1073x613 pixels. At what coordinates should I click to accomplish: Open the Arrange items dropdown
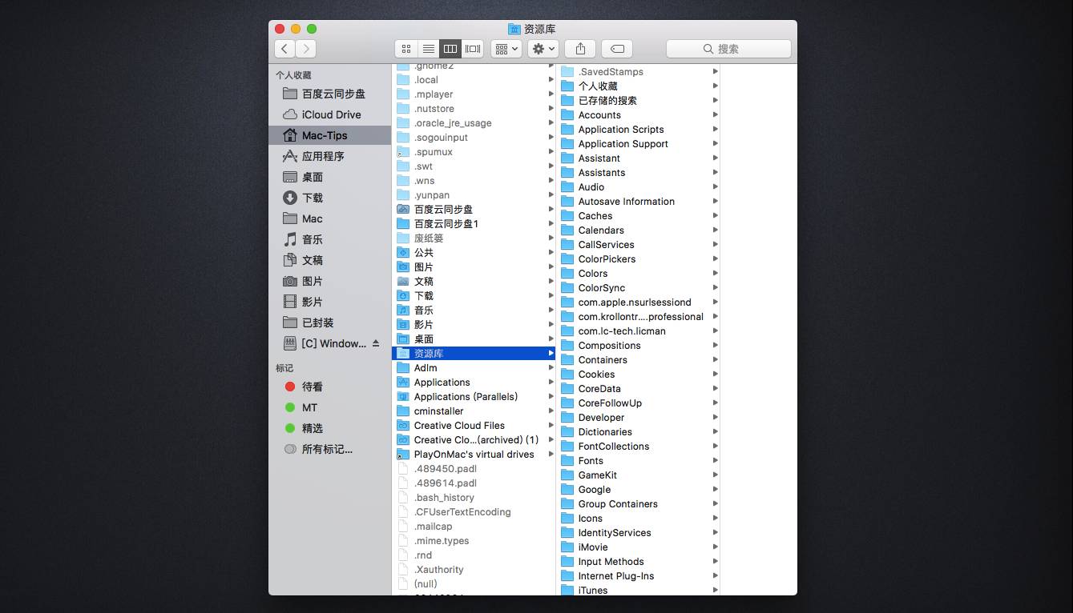pos(506,49)
